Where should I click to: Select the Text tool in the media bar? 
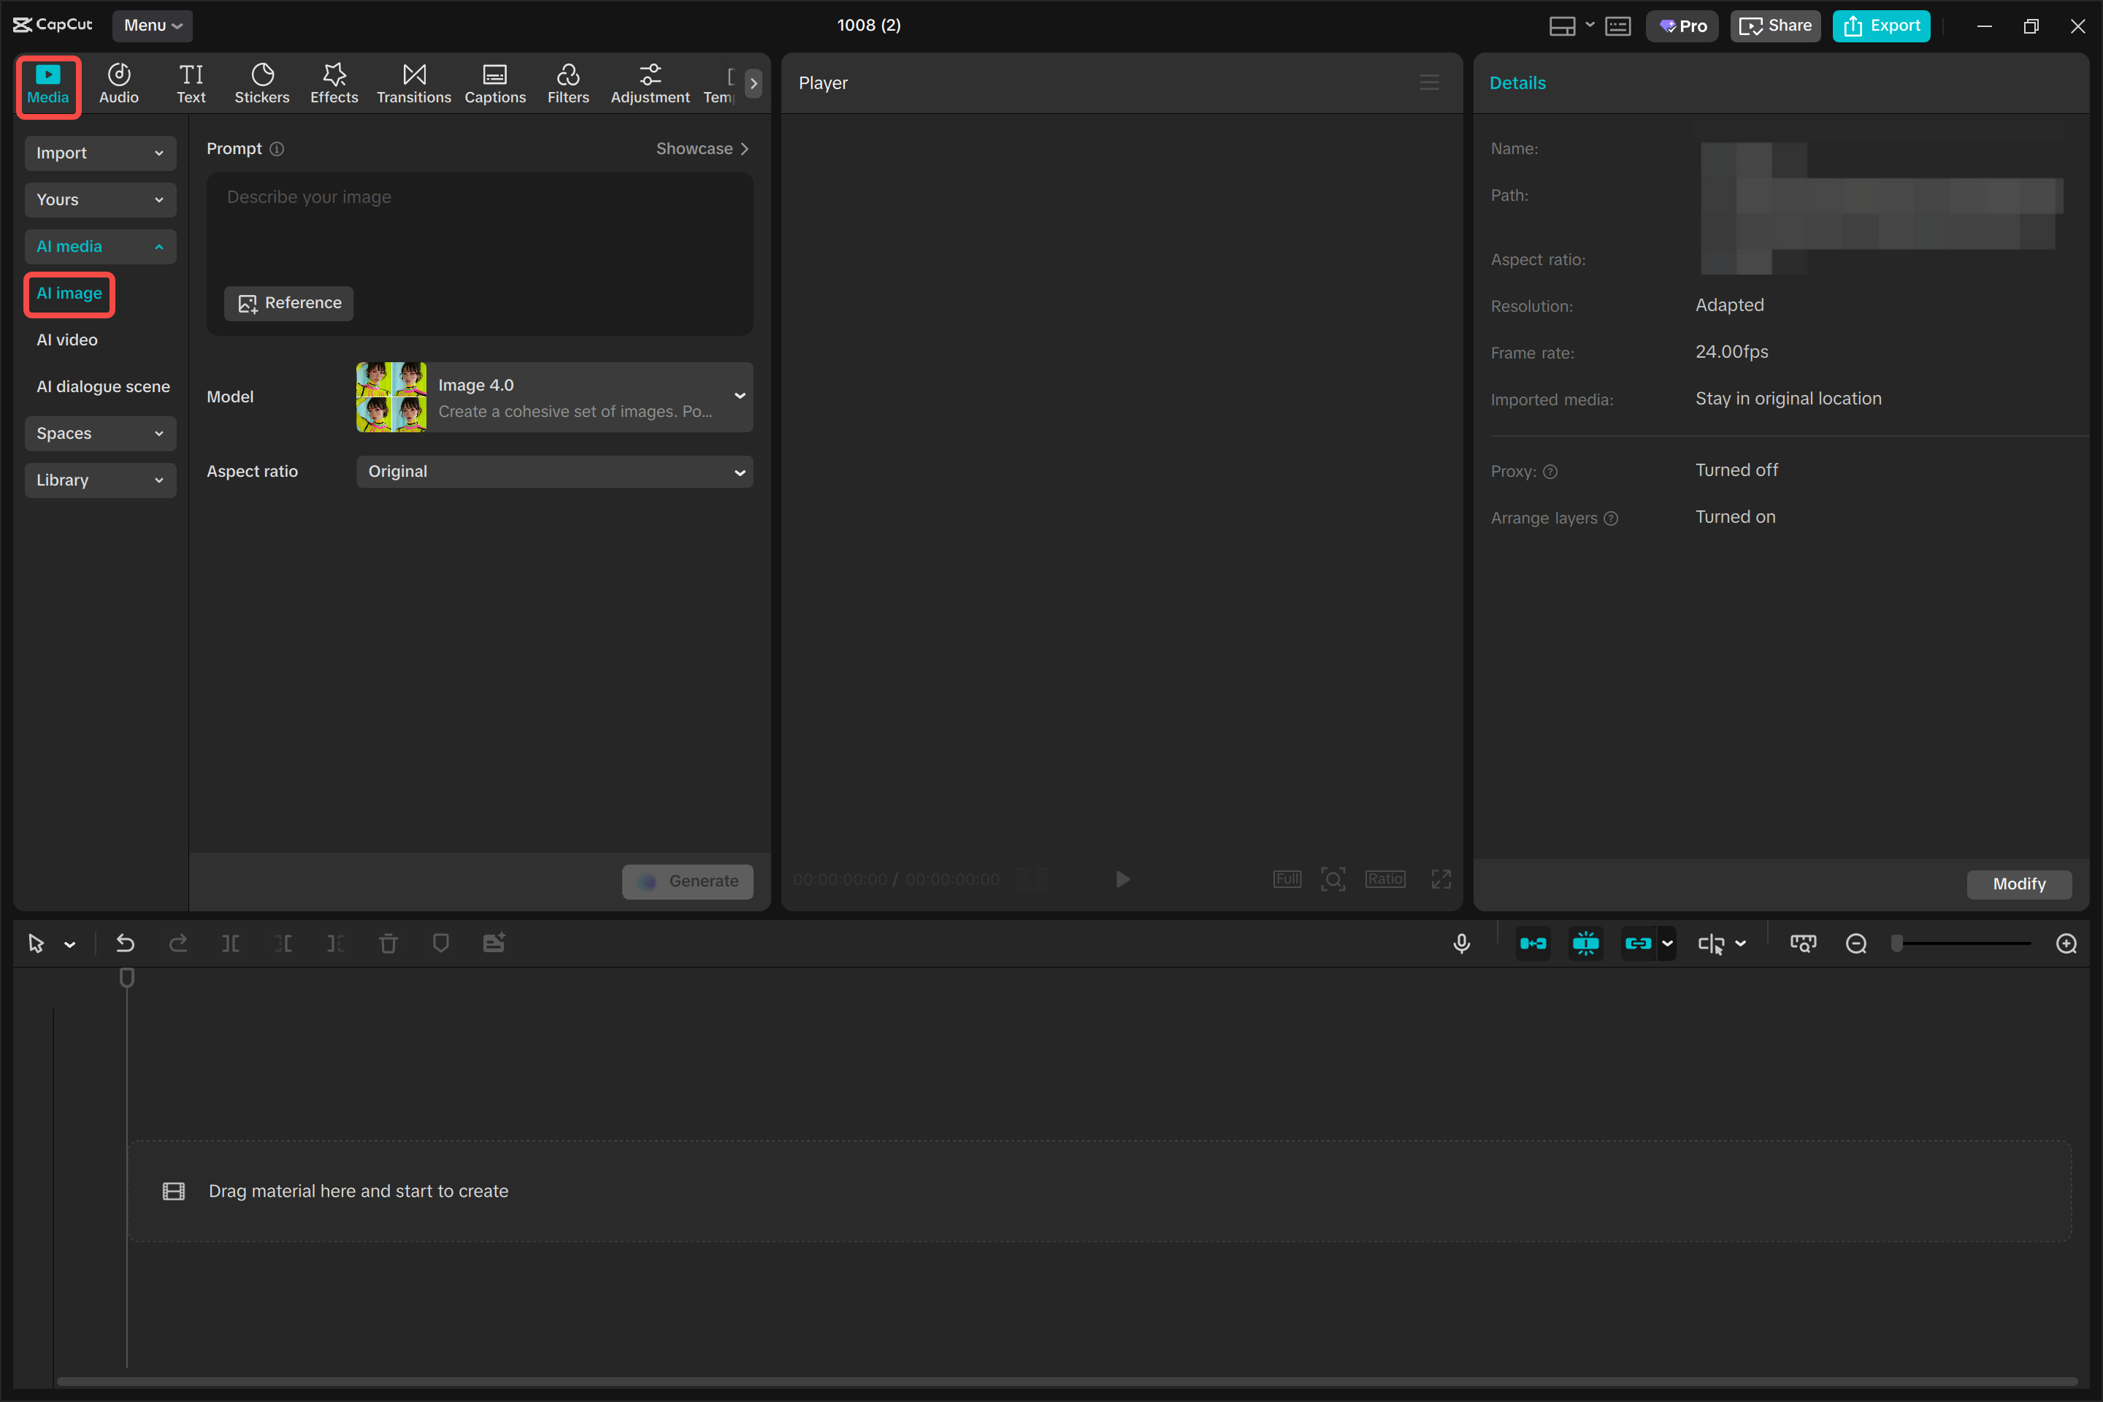tap(191, 83)
